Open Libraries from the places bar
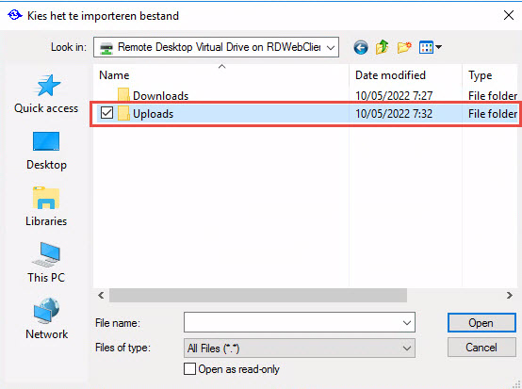 pos(46,207)
